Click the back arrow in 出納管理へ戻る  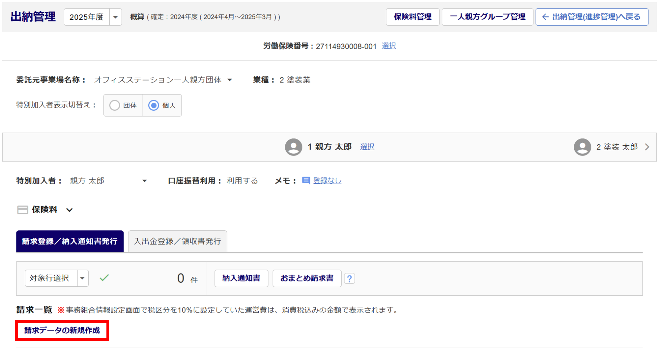(545, 17)
